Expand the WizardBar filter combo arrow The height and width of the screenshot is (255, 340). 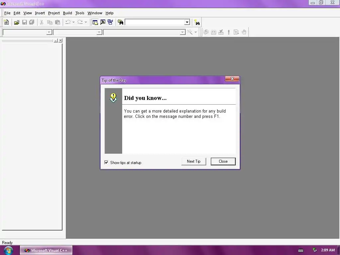(x=99, y=32)
